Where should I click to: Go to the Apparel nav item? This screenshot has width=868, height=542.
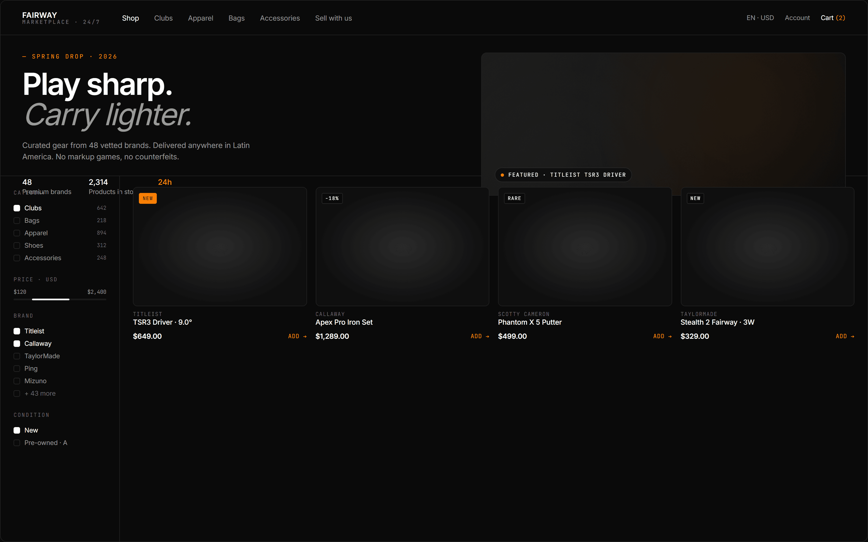click(200, 18)
